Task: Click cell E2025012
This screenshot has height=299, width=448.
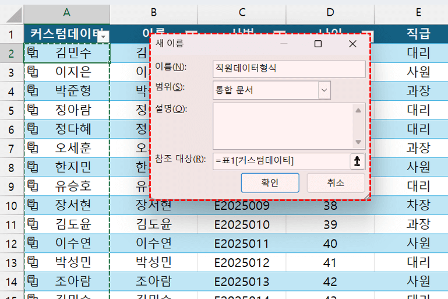Action: click(242, 262)
